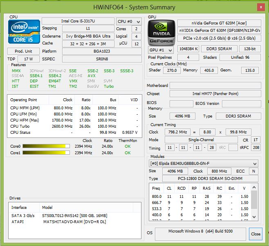Click the AVX feature label
Viewport: 269px width, 246px height.
(x=92, y=76)
